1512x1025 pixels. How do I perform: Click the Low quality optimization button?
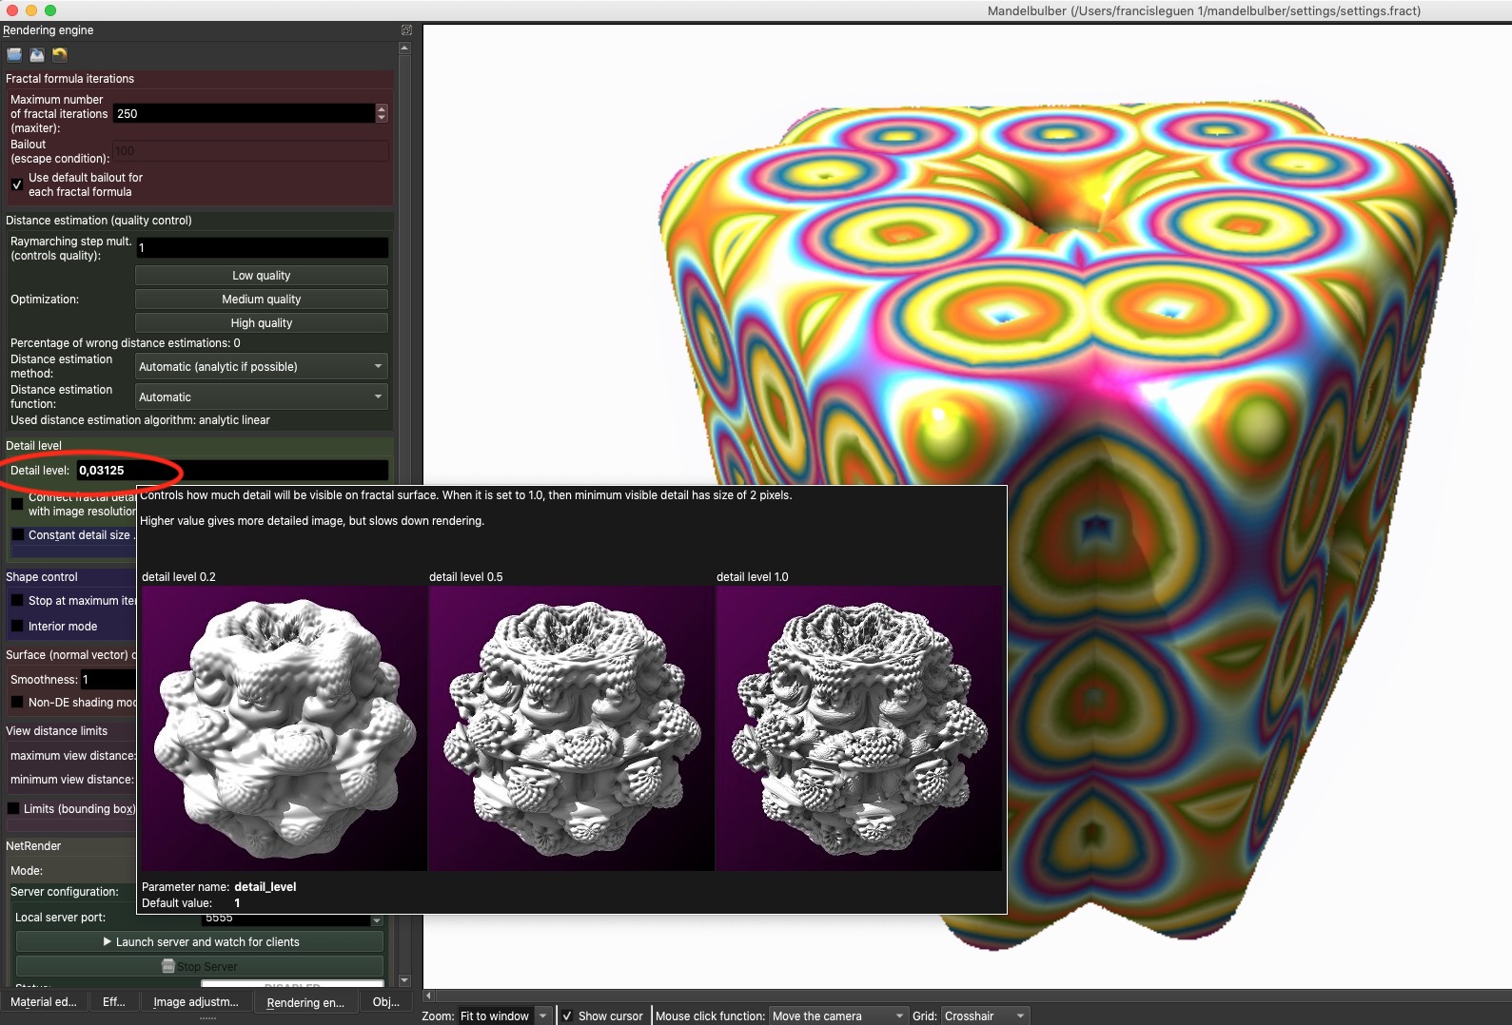pos(261,275)
